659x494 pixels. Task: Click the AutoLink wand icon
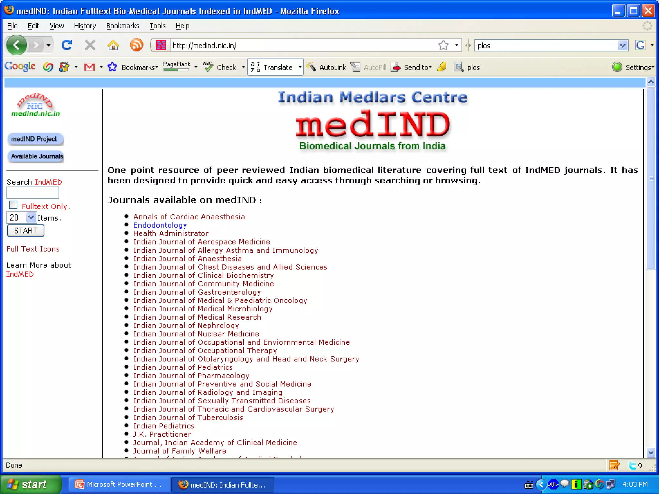coord(311,67)
